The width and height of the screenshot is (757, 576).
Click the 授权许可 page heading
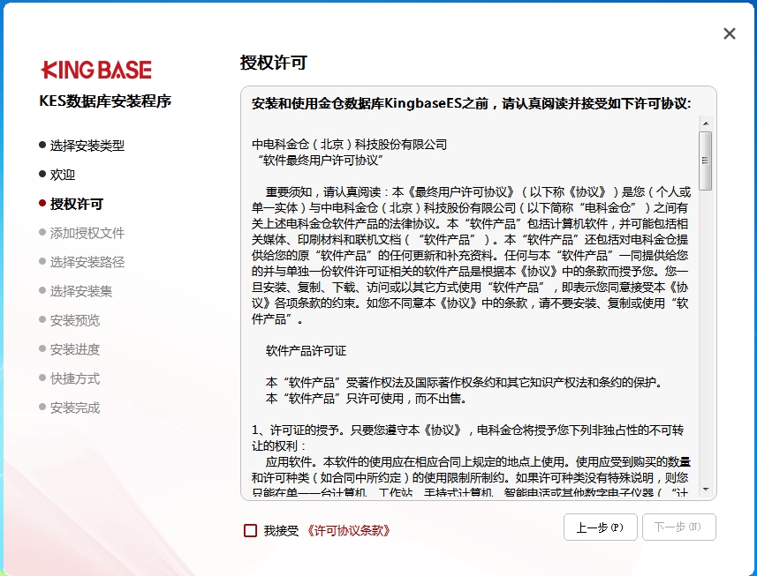(x=273, y=63)
